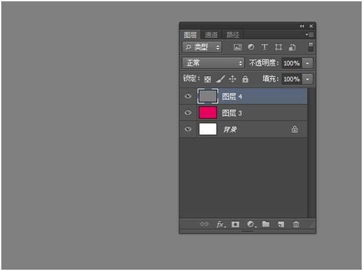Click the 填充 fill percentage field
The image size is (363, 271).
click(291, 79)
